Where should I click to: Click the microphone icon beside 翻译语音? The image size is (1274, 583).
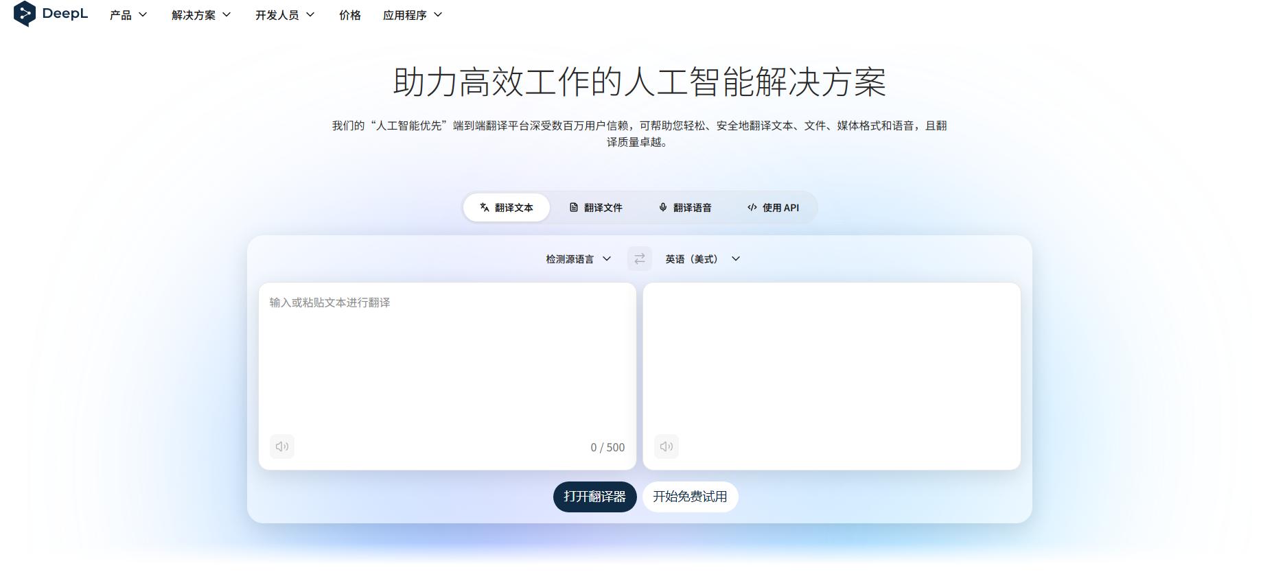tap(663, 207)
